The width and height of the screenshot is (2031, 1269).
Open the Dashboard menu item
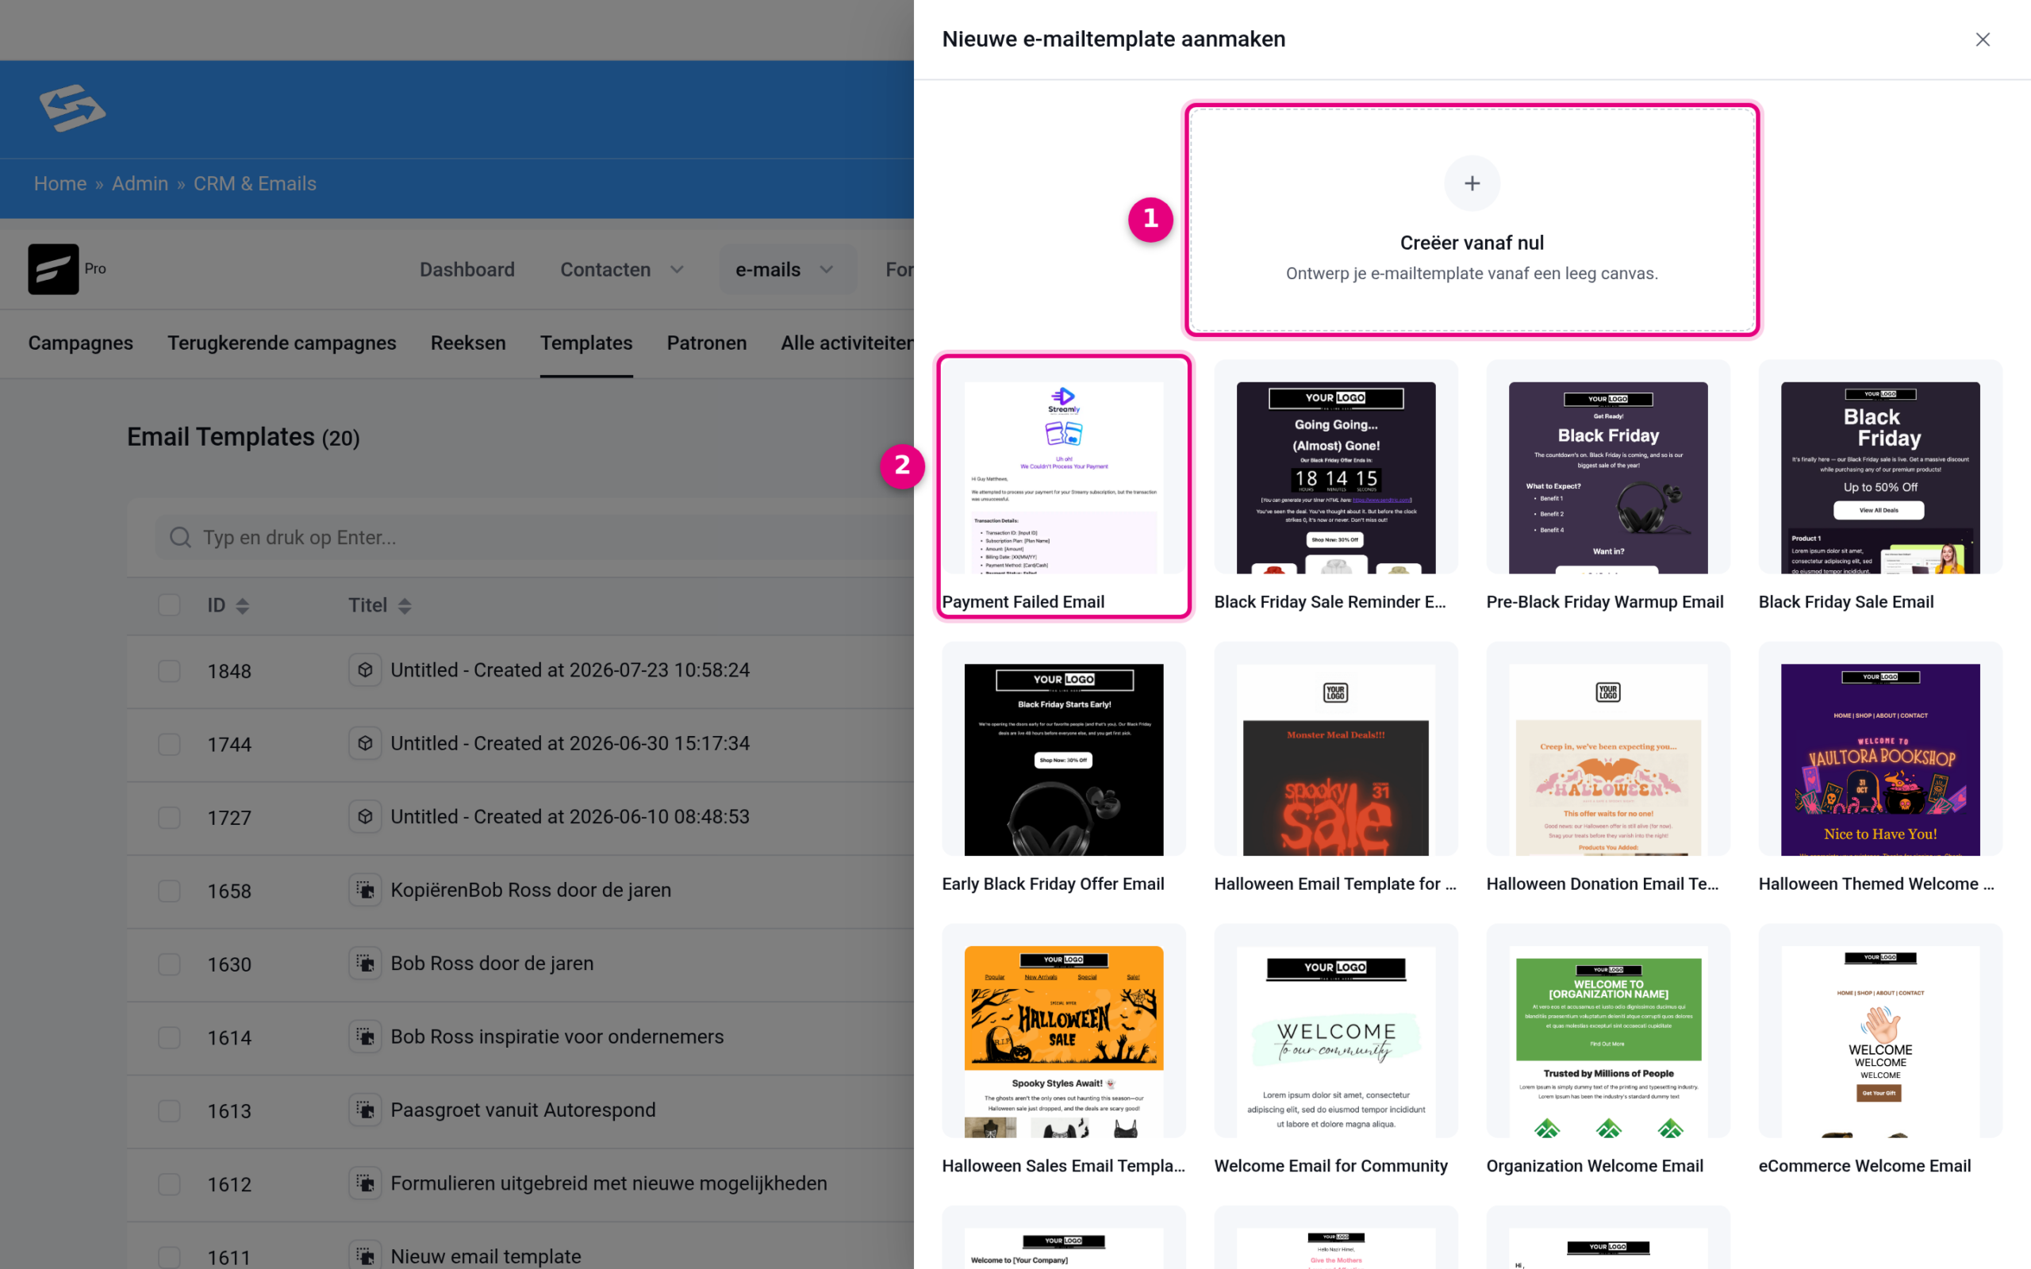pyautogui.click(x=466, y=270)
